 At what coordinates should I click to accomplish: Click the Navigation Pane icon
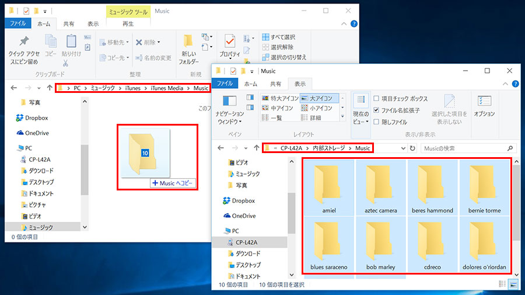(x=230, y=101)
